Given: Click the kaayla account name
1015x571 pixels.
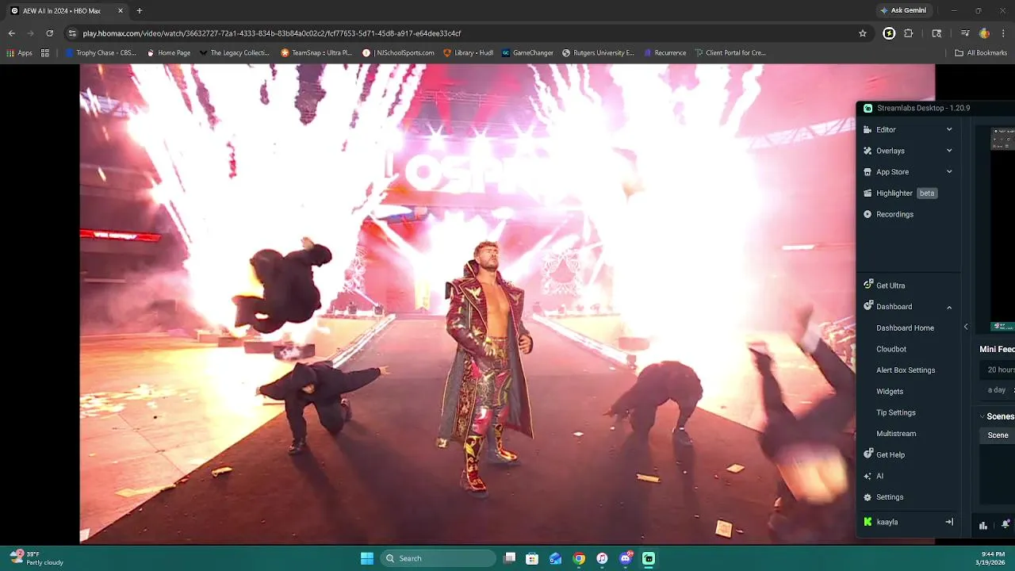Looking at the screenshot, I should 887,522.
